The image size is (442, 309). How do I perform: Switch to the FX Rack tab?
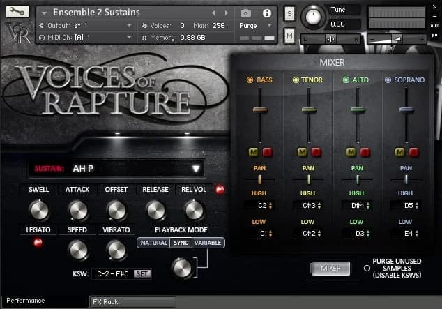click(132, 302)
